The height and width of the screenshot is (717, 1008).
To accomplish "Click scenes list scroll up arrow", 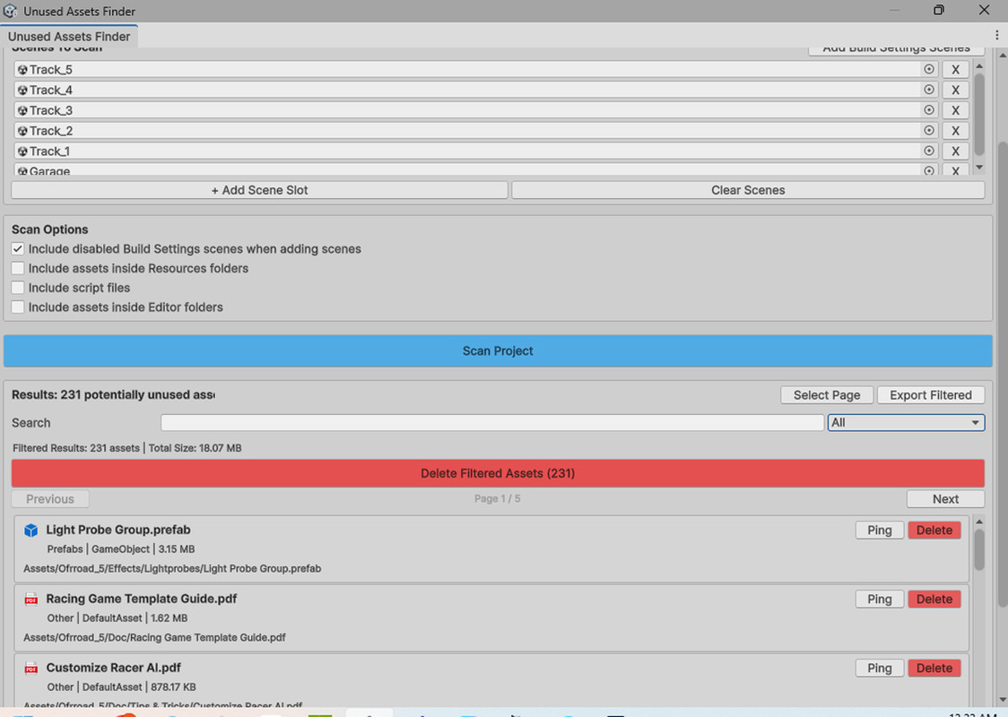I will click(979, 65).
